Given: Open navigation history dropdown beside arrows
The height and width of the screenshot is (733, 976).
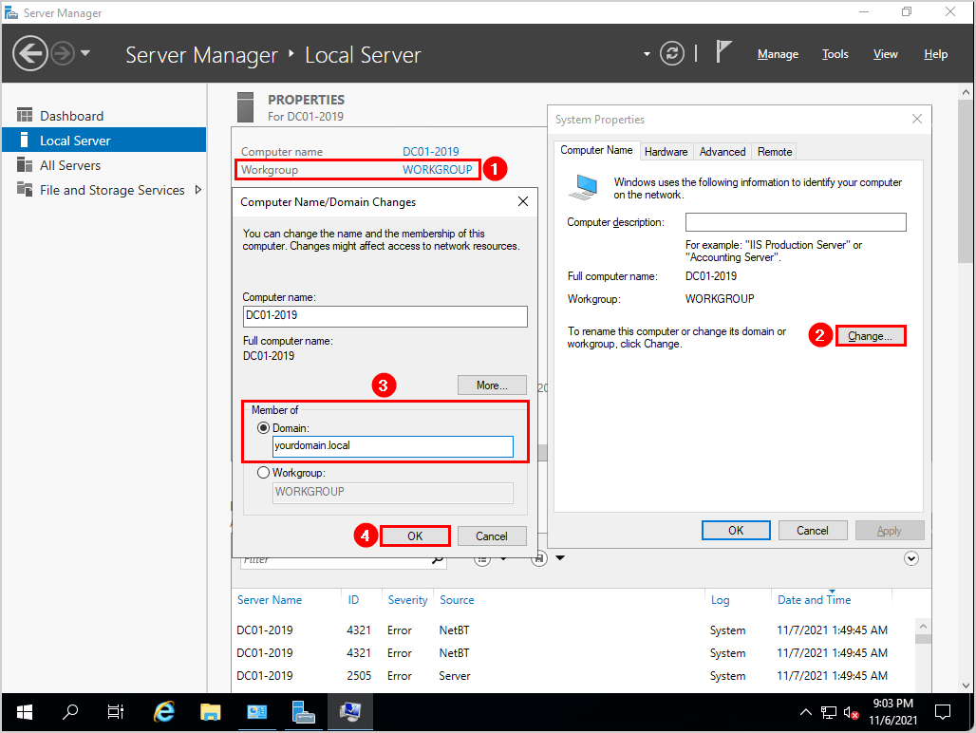Looking at the screenshot, I should [x=85, y=53].
